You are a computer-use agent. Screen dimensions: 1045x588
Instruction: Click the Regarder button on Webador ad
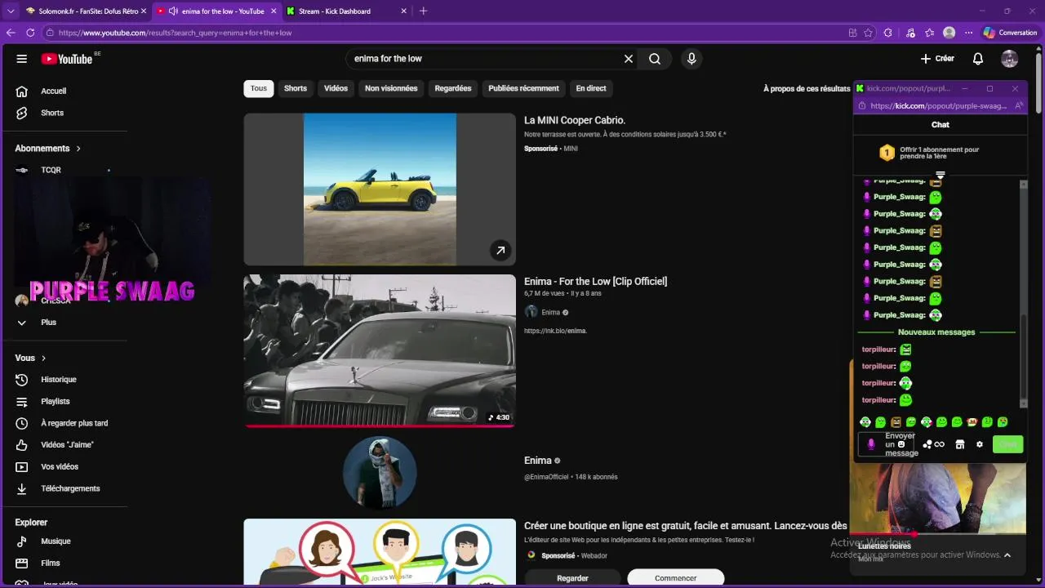[x=572, y=577]
